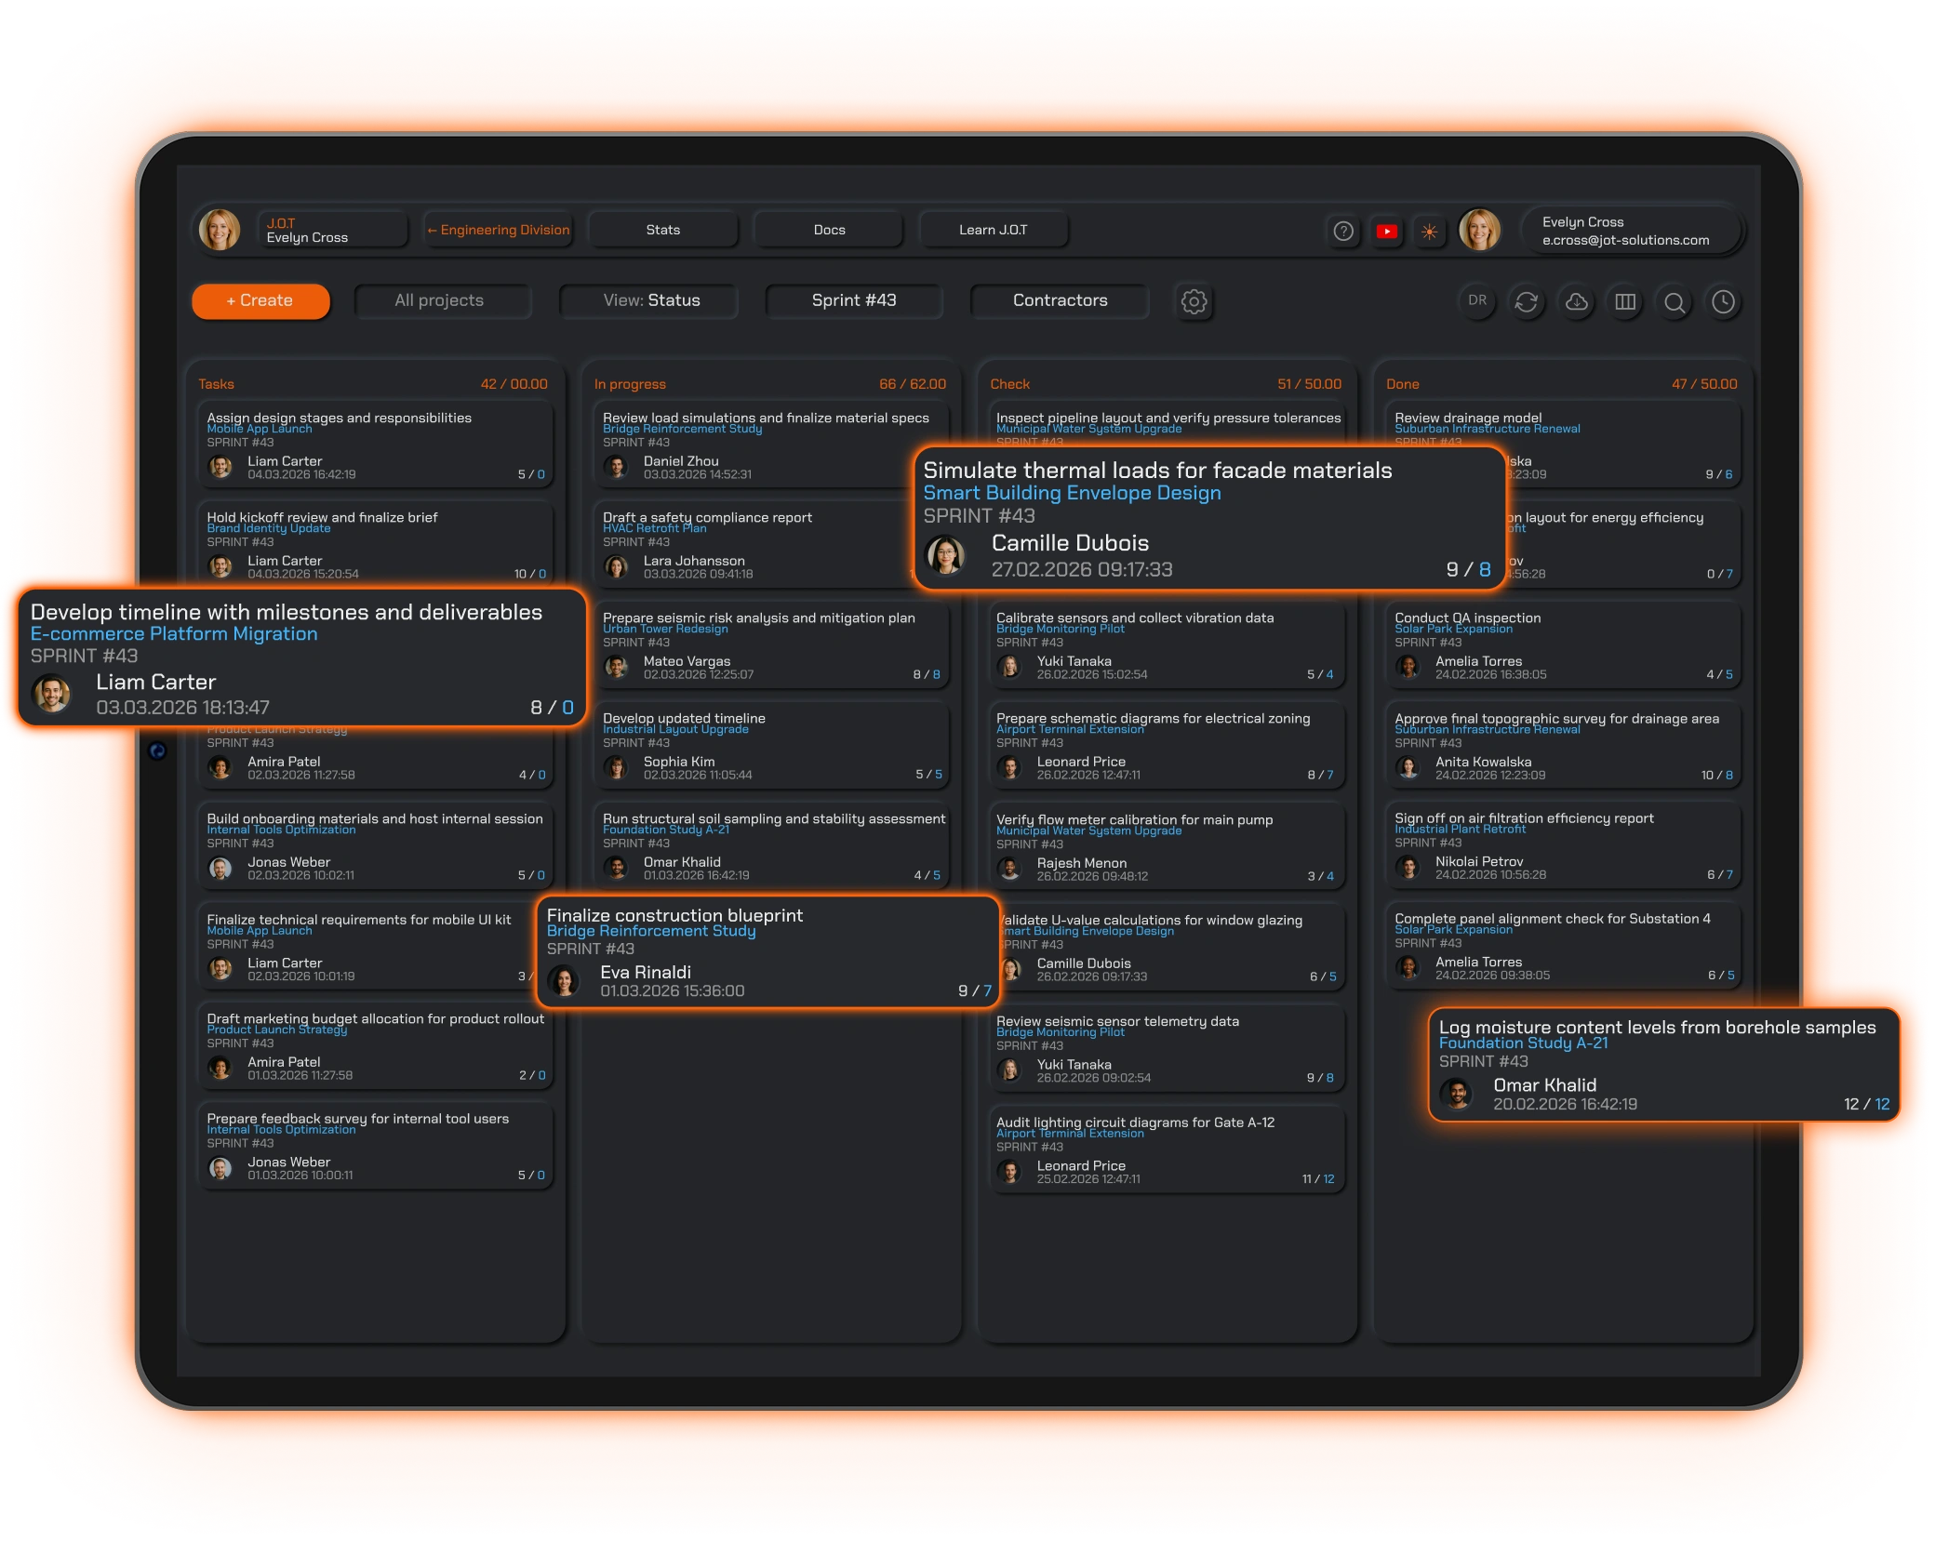Viewport: 1935px width, 1541px height.
Task: Open 'Audit lighting circuit diagrams for Gate A-12'
Action: tap(1167, 1149)
